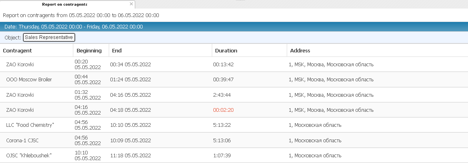The height and width of the screenshot is (163, 468).
Task: Sort by the Contragent column header
Action: pos(18,51)
